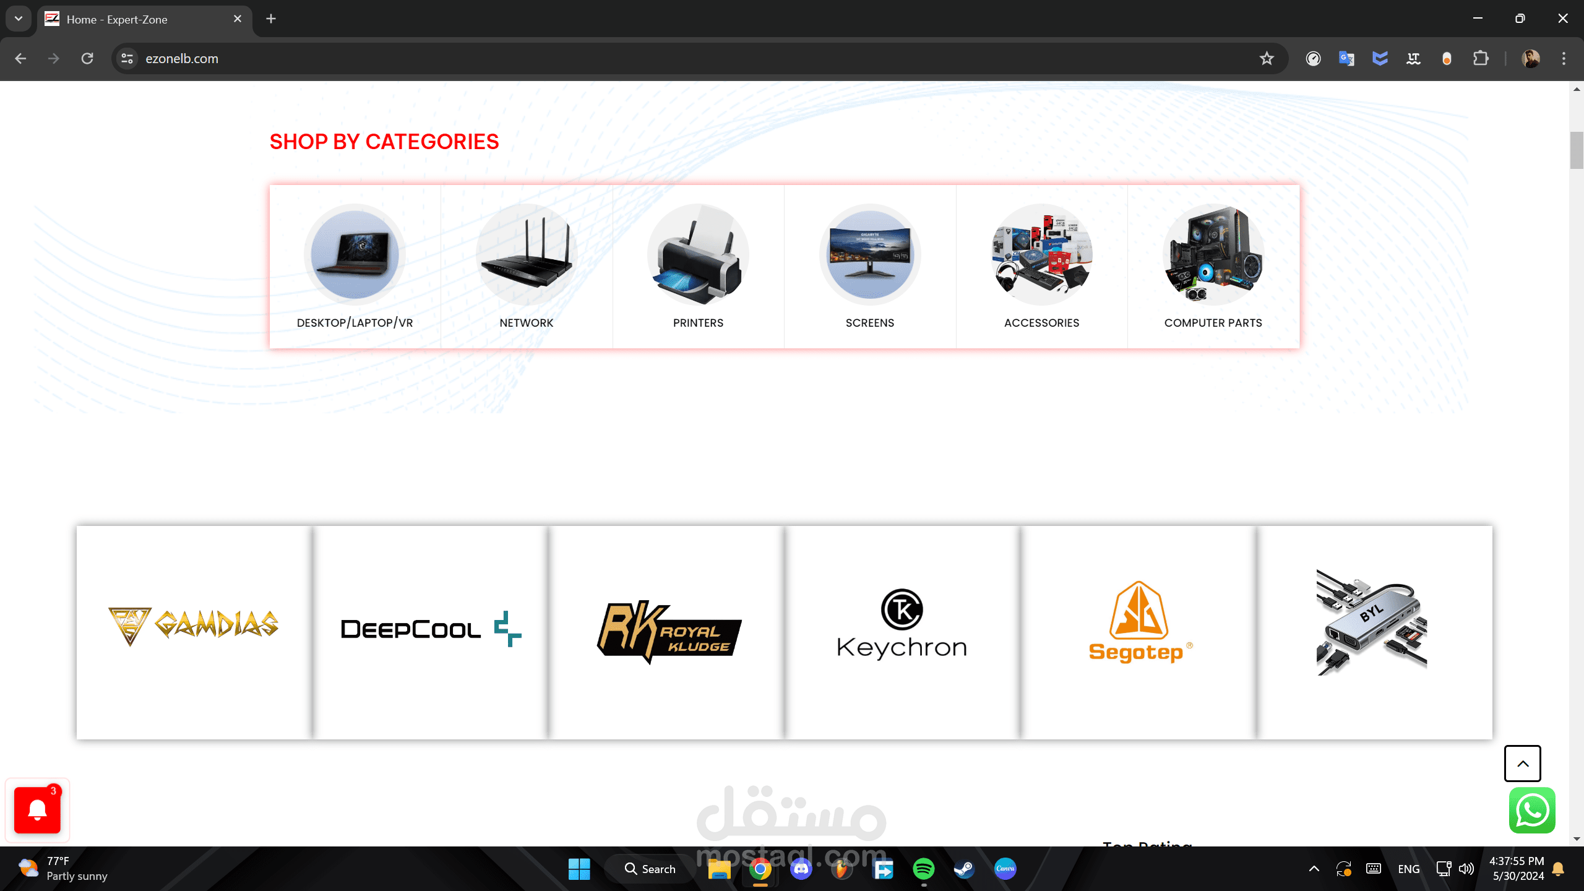
Task: Expand the tab search dropdown
Action: 19,19
